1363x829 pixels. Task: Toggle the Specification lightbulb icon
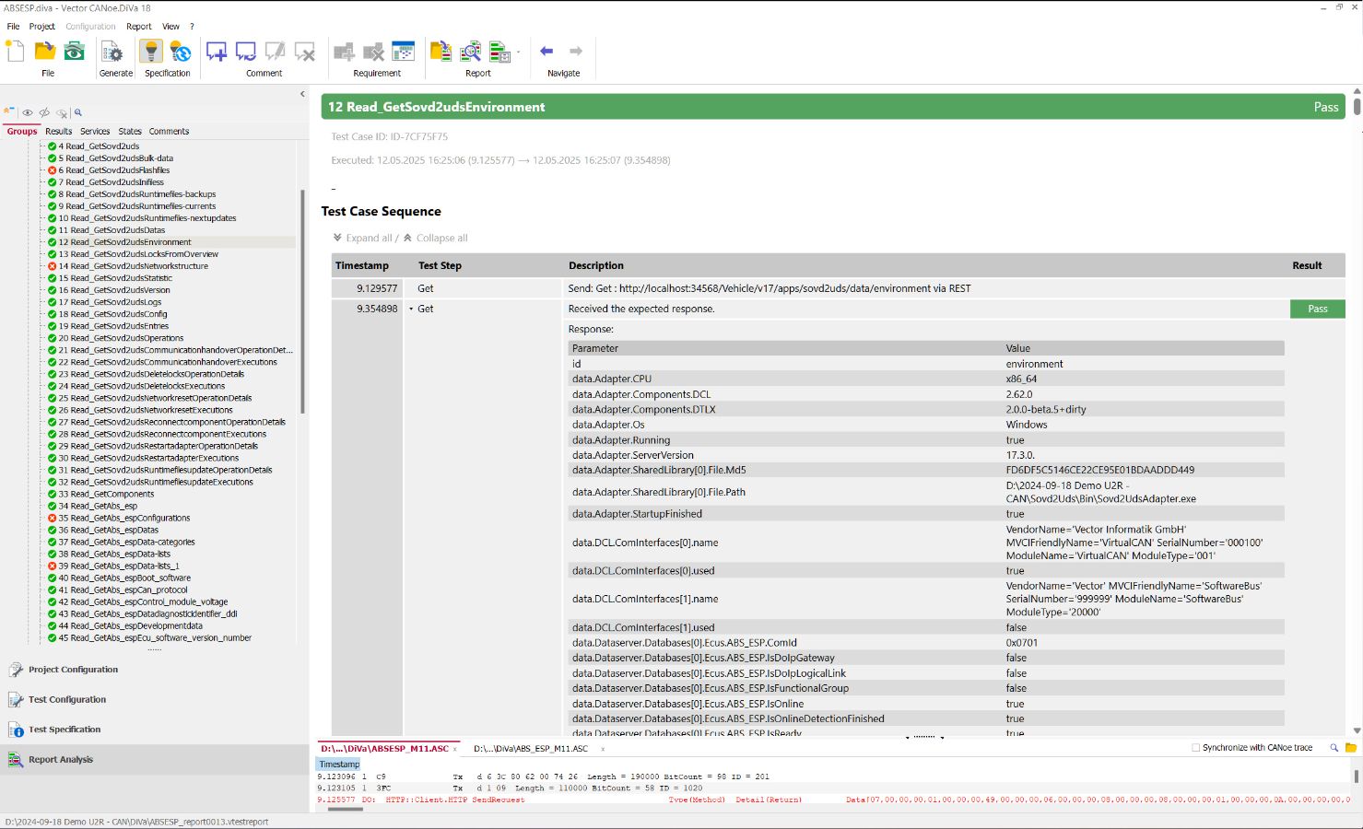pyautogui.click(x=152, y=52)
